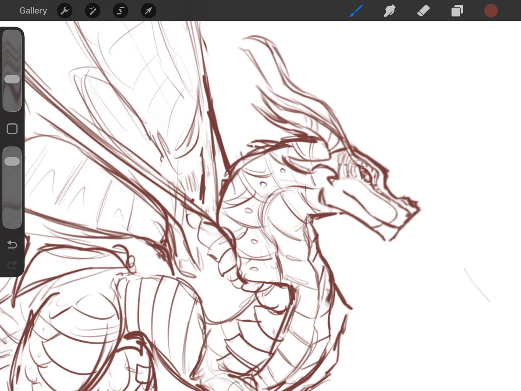Click the brush size slider handle
Image resolution: width=521 pixels, height=391 pixels.
click(x=12, y=79)
